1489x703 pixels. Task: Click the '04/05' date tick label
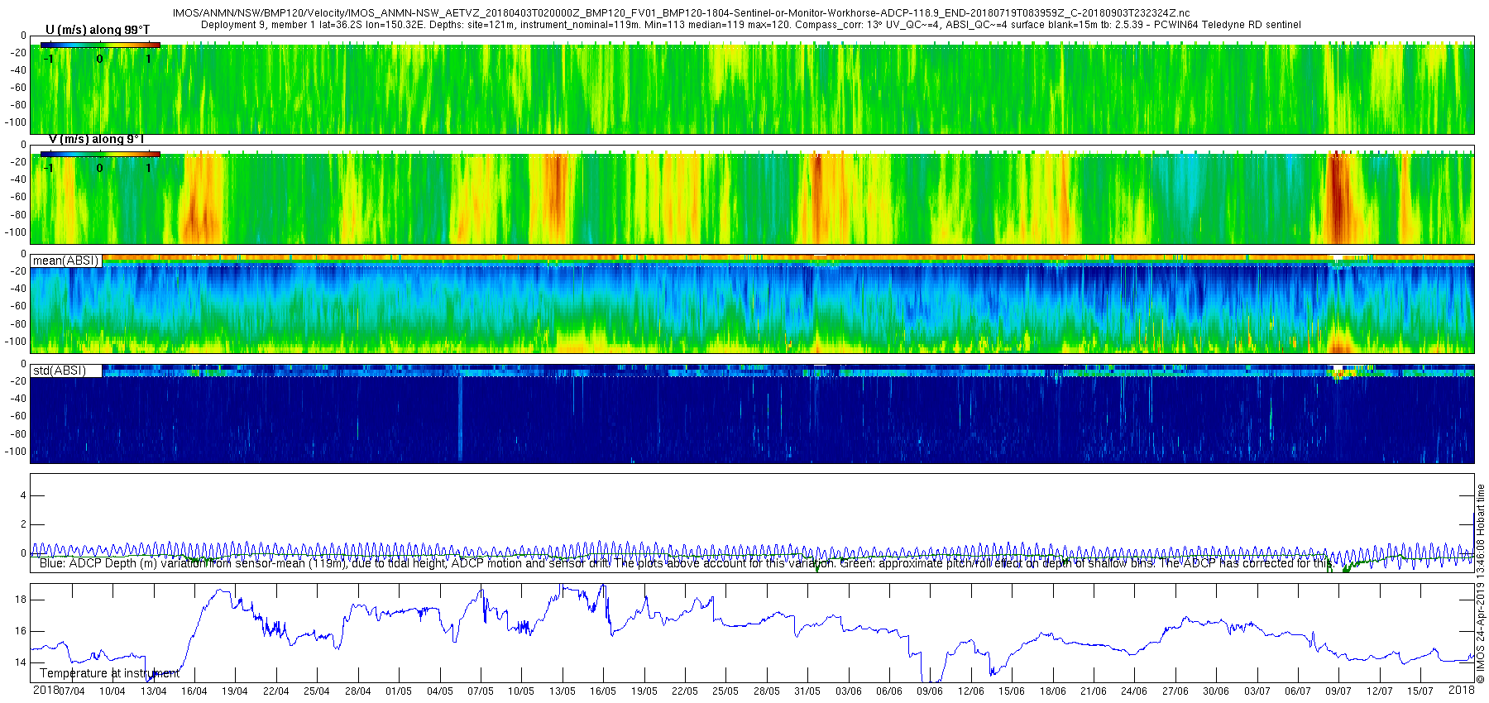tap(440, 691)
